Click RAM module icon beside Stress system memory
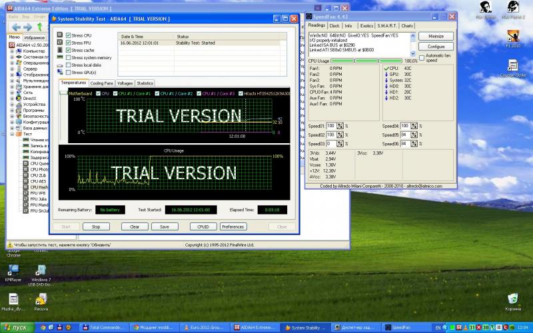Image resolution: width=533 pixels, height=333 pixels. coord(60,57)
